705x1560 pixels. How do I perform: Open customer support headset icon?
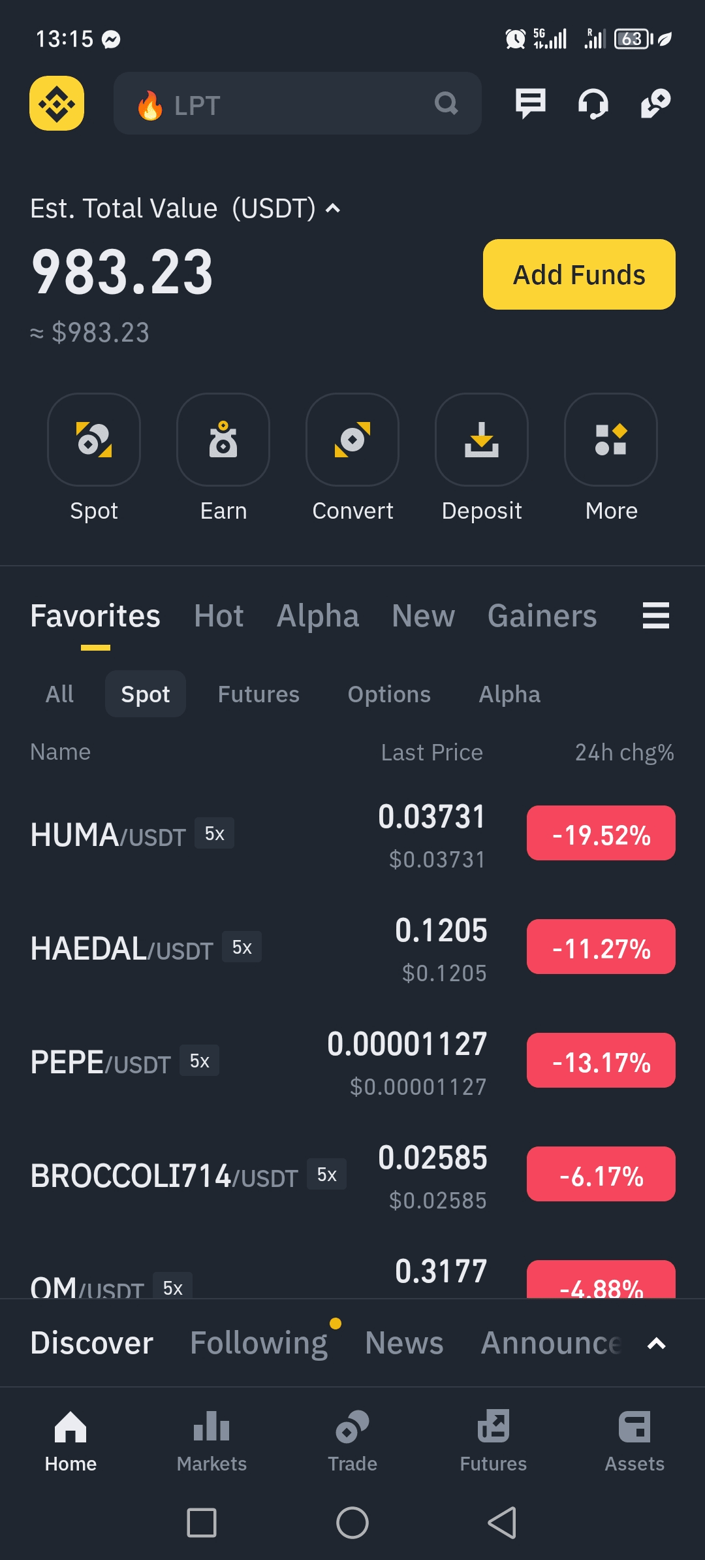point(593,103)
